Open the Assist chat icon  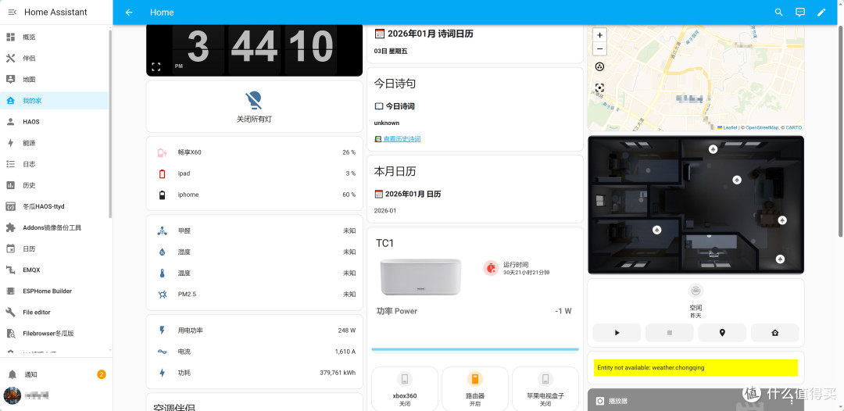point(800,13)
